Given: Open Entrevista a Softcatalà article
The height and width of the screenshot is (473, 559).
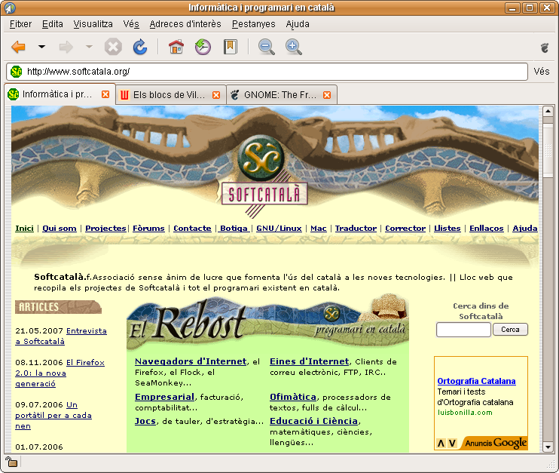Looking at the screenshot, I should pos(61,336).
